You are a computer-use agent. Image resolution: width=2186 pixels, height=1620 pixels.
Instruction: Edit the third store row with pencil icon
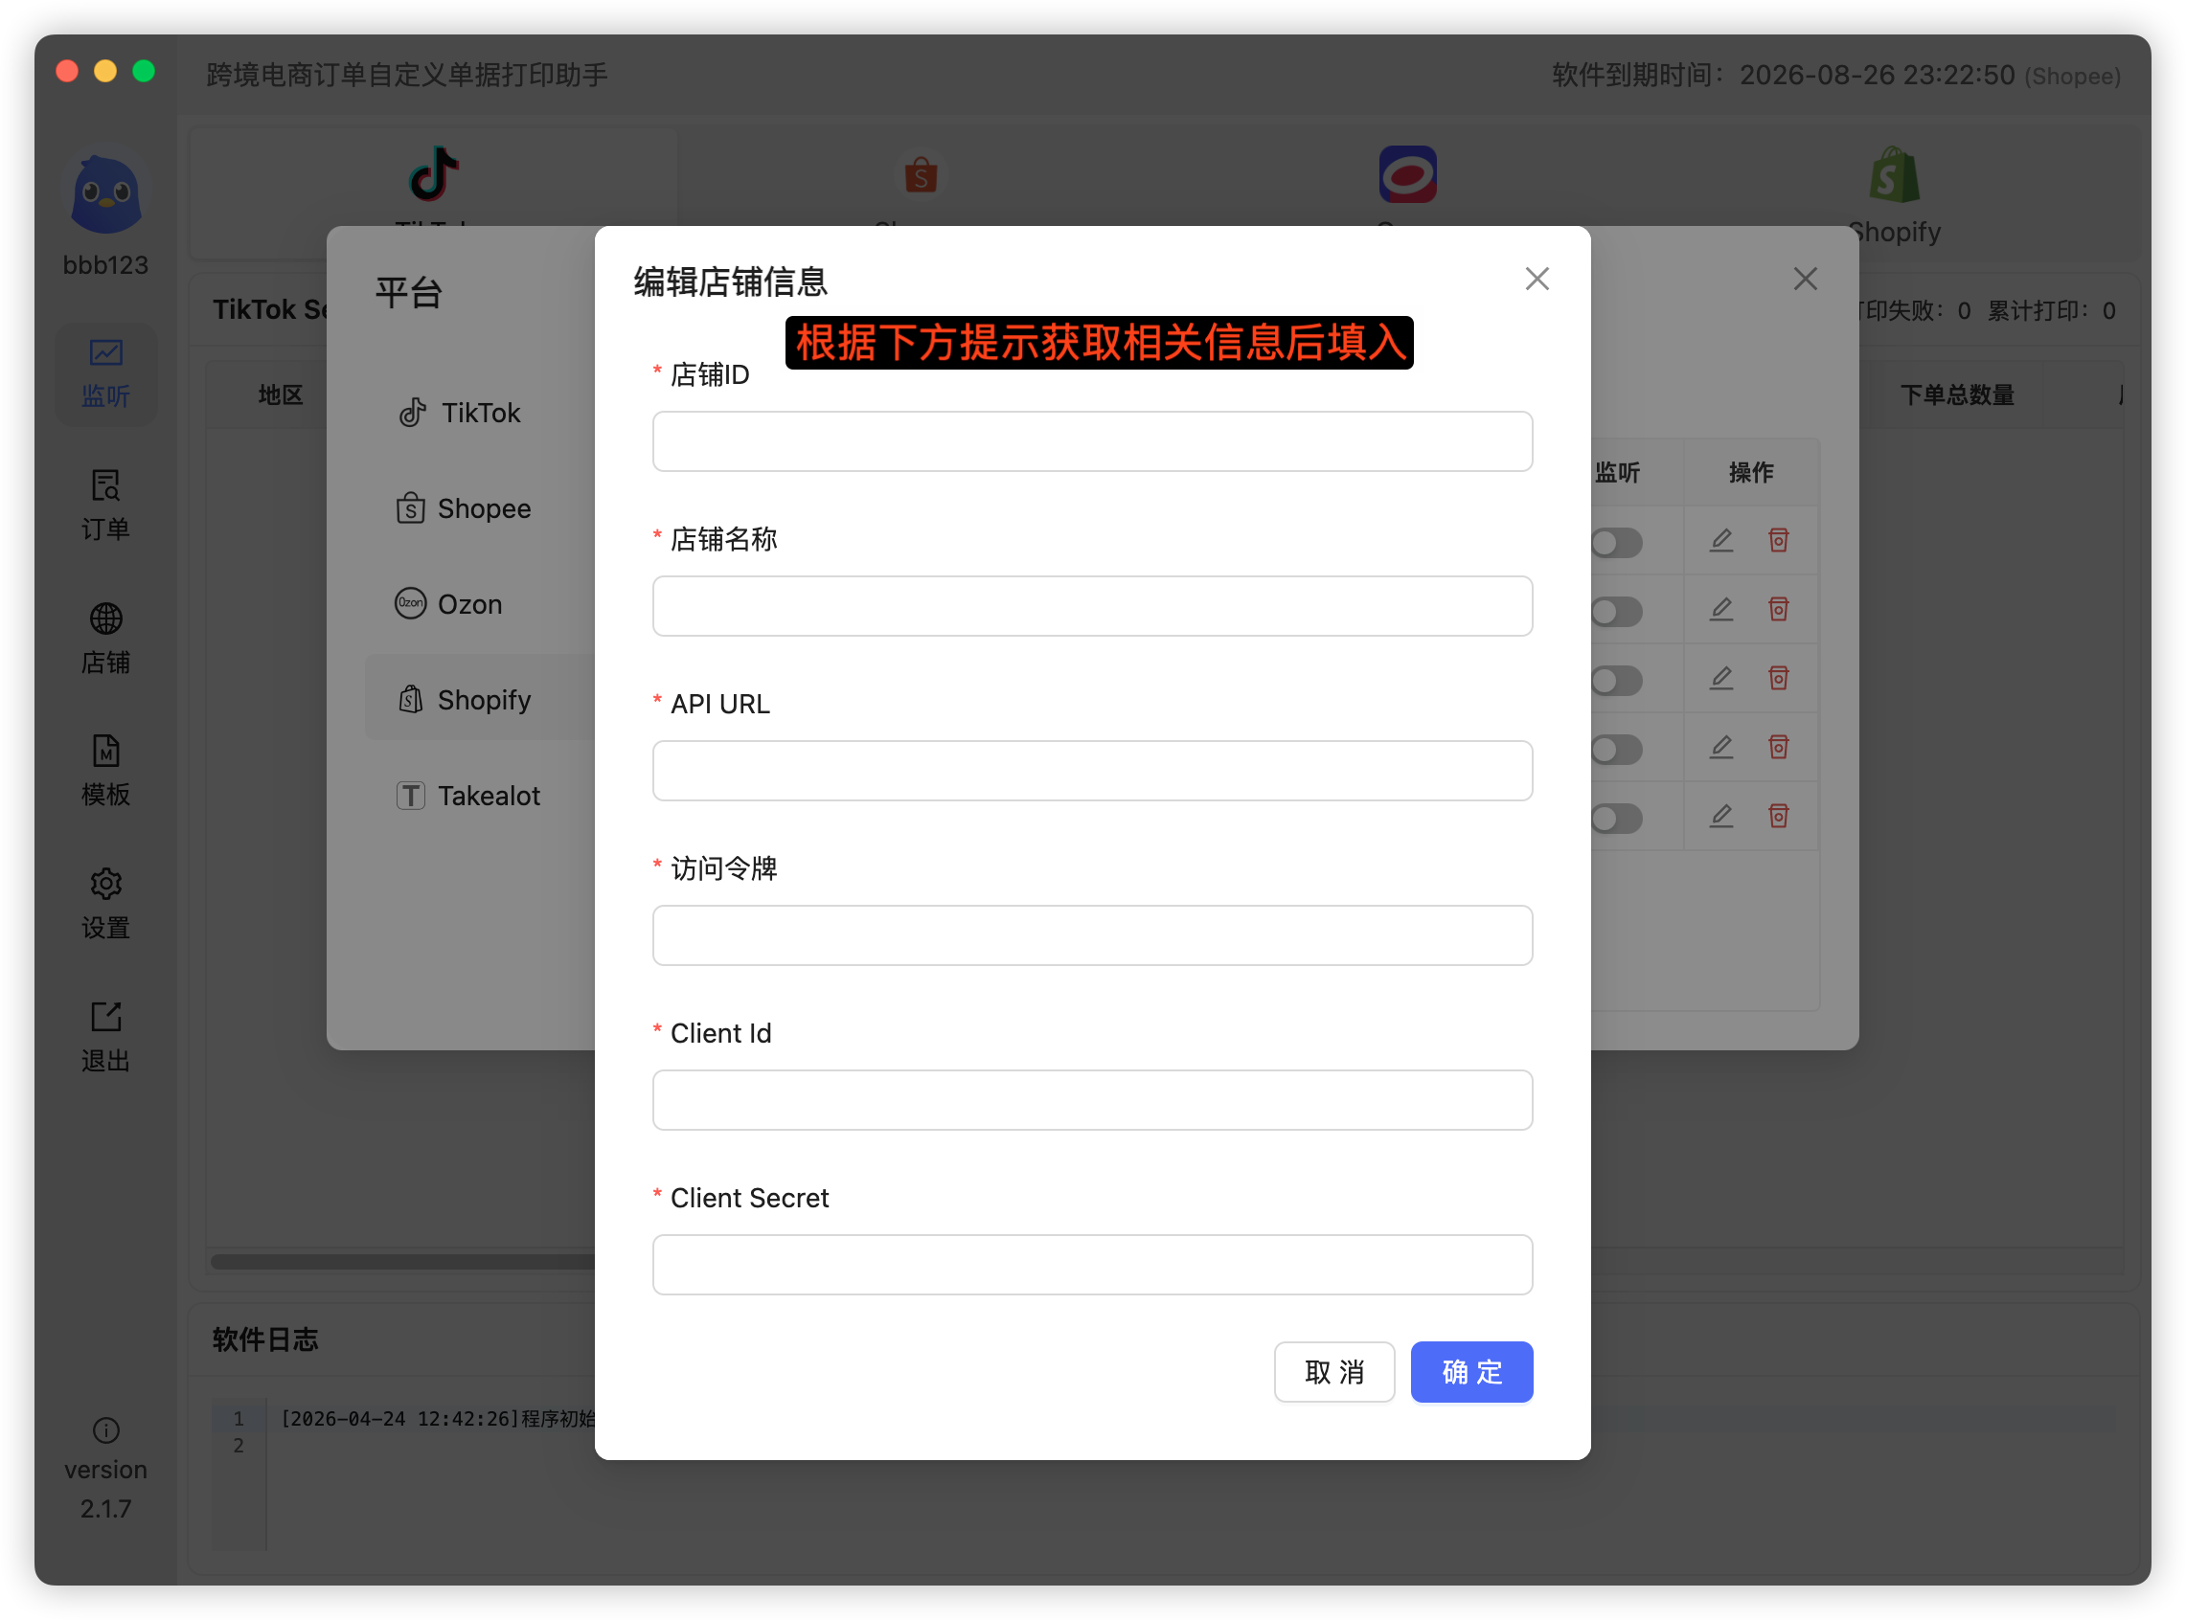(1721, 679)
